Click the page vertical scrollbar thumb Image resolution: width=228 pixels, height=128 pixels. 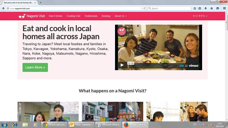[226, 23]
